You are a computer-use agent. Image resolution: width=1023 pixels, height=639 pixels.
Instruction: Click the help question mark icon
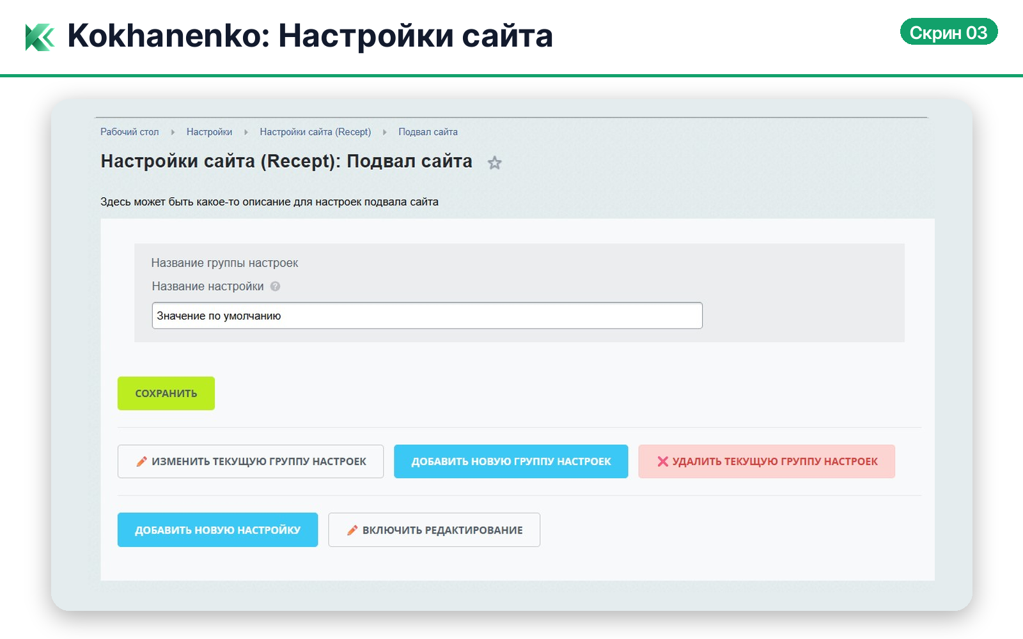[275, 286]
